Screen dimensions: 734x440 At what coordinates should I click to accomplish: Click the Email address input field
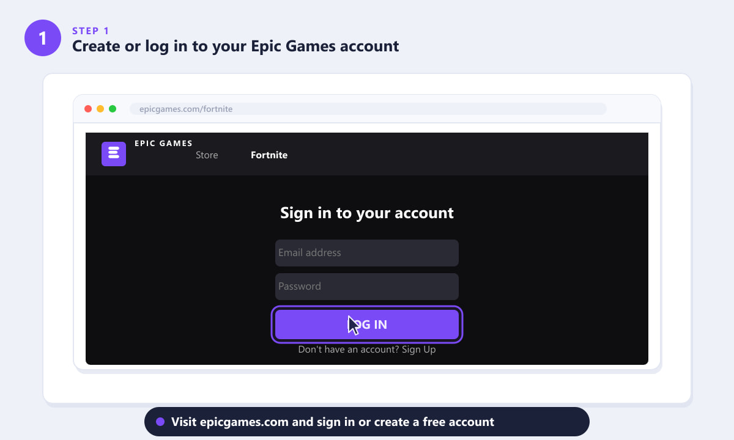[367, 253]
